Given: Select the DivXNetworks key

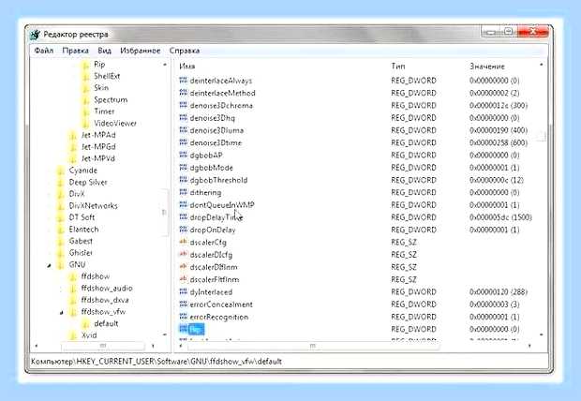Looking at the screenshot, I should tap(93, 206).
